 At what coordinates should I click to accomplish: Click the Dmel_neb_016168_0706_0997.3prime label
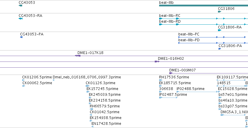(x=87, y=77)
